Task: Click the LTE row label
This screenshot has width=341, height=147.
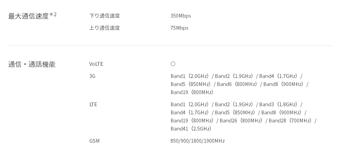Action: pyautogui.click(x=93, y=105)
